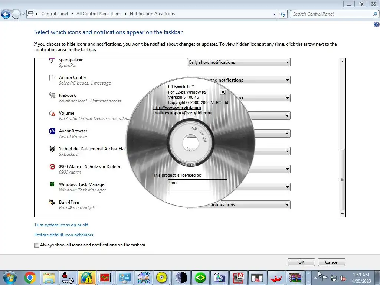Click the Volume muted speaker icon in list
This screenshot has height=285, width=380.
[x=52, y=113]
